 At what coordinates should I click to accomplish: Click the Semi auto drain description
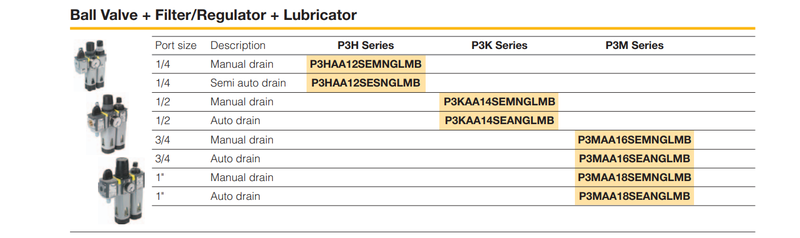tap(248, 83)
